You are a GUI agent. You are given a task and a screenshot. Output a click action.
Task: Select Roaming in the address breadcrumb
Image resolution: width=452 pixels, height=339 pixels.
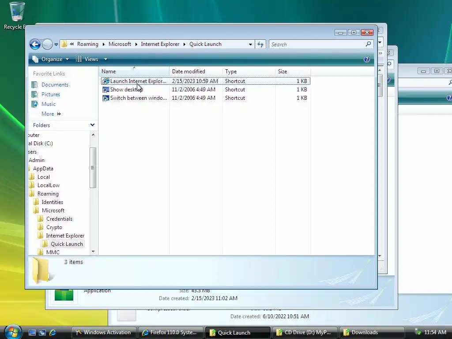tap(88, 44)
